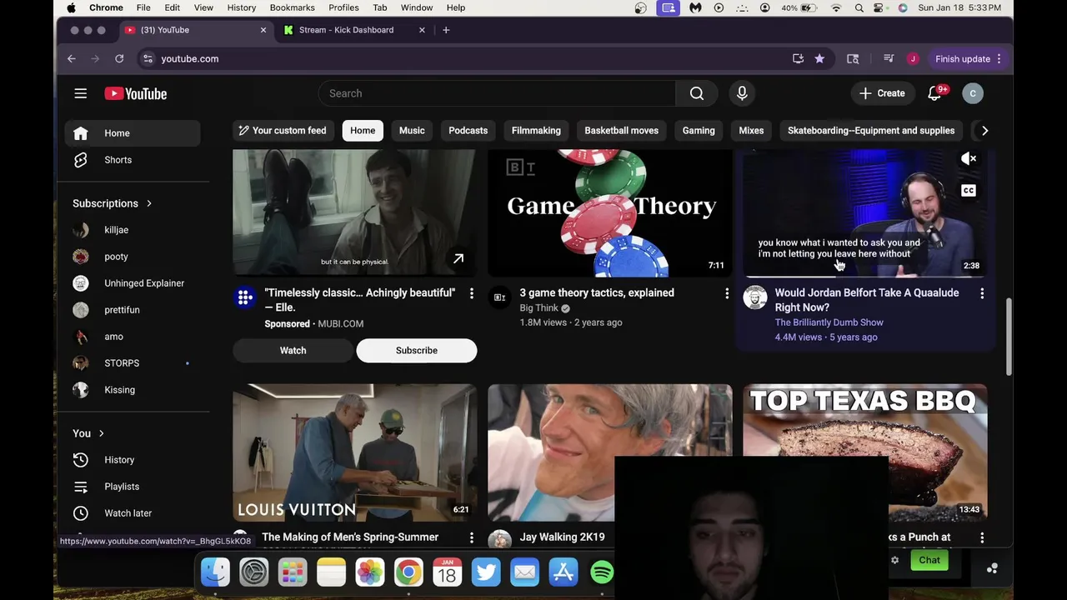Open the Game Theory video thumbnail

point(610,213)
